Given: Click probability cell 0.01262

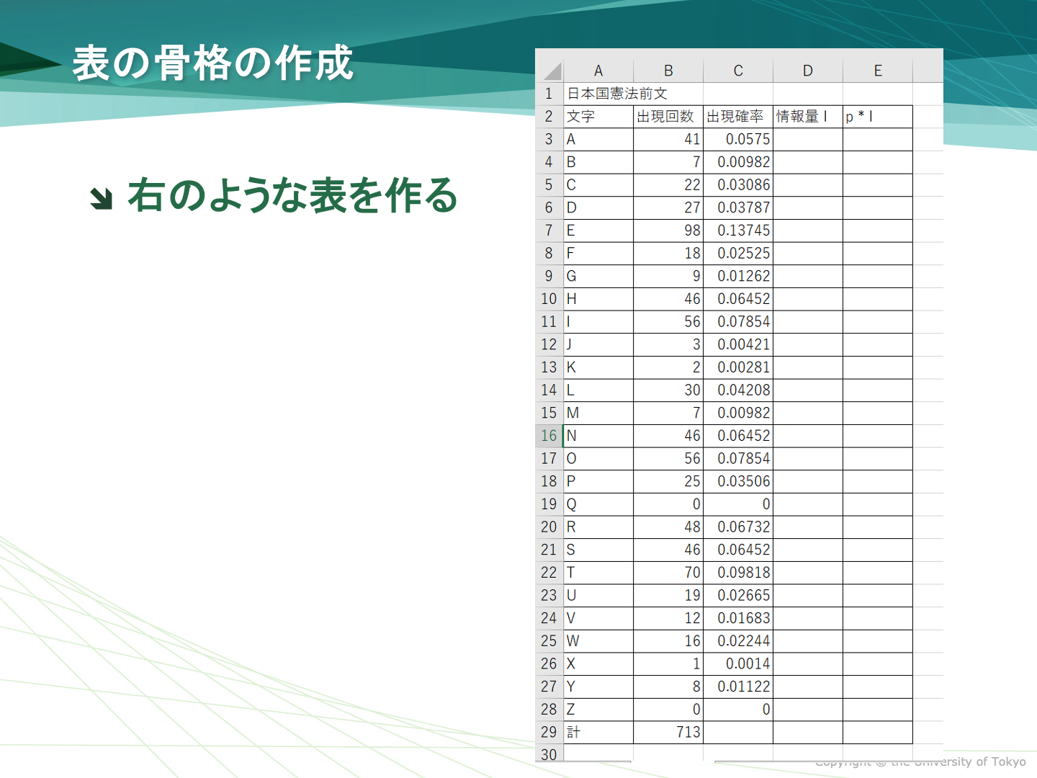Looking at the screenshot, I should pos(738,276).
